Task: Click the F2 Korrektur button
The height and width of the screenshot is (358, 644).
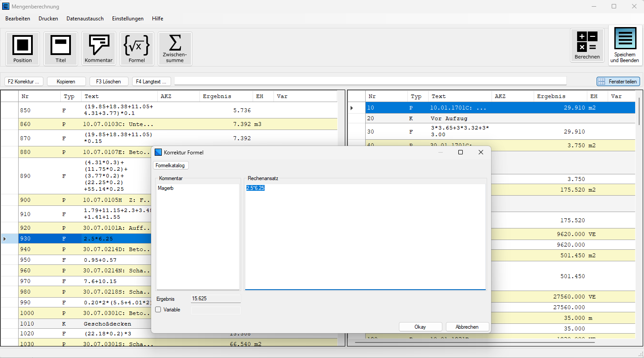Action: pos(24,82)
